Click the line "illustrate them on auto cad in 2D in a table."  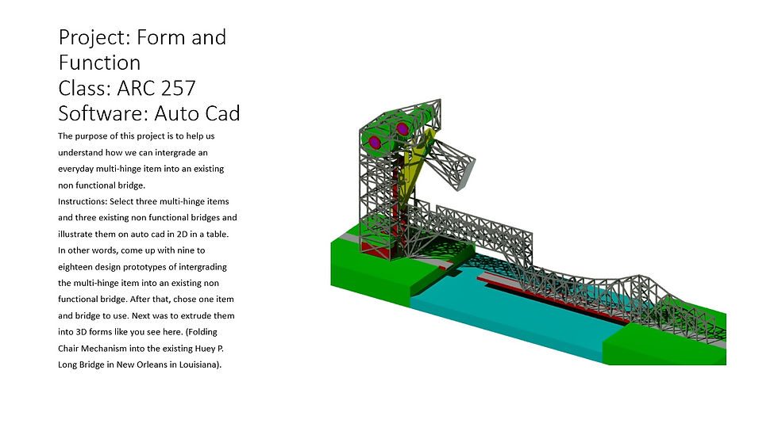coord(144,235)
